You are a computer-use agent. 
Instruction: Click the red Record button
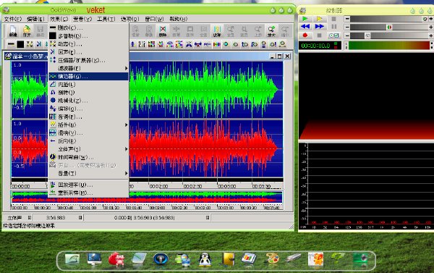tap(305, 35)
